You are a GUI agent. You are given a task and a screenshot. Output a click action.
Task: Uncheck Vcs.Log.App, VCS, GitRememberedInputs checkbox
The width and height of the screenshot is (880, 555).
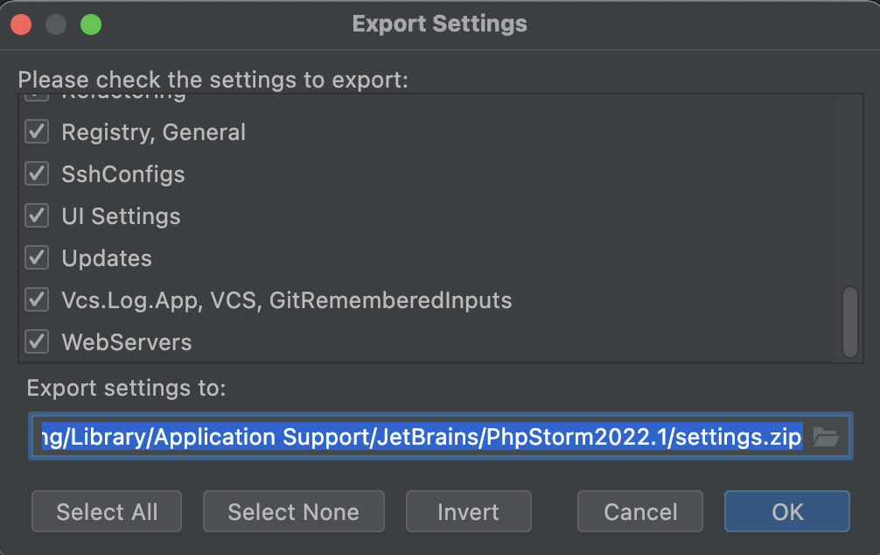click(x=37, y=300)
